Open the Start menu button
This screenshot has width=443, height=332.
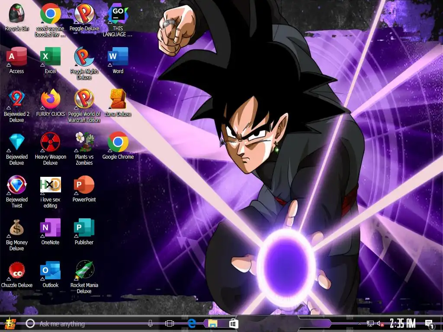tap(10, 323)
